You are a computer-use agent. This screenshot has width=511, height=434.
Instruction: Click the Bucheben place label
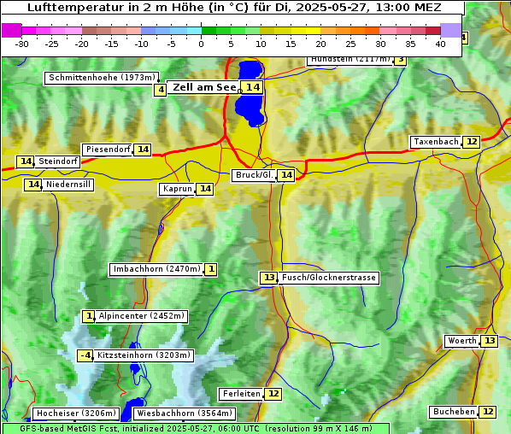pos(454,412)
